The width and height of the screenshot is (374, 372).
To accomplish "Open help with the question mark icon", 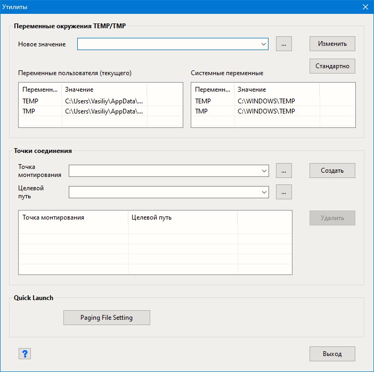I will [25, 353].
